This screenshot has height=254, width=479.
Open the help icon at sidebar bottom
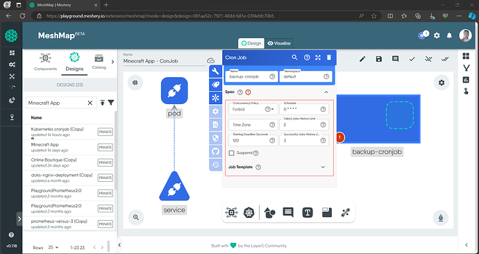[11, 235]
